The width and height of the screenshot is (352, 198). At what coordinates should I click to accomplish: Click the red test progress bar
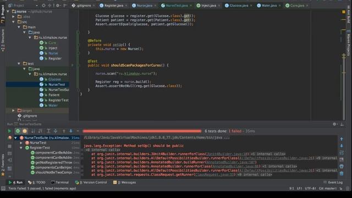[x=142, y=131]
